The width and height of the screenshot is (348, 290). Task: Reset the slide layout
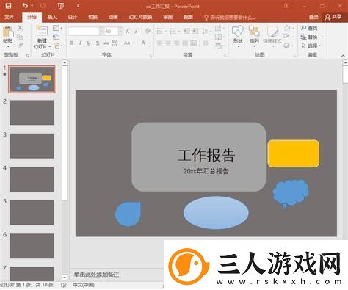tap(57, 37)
